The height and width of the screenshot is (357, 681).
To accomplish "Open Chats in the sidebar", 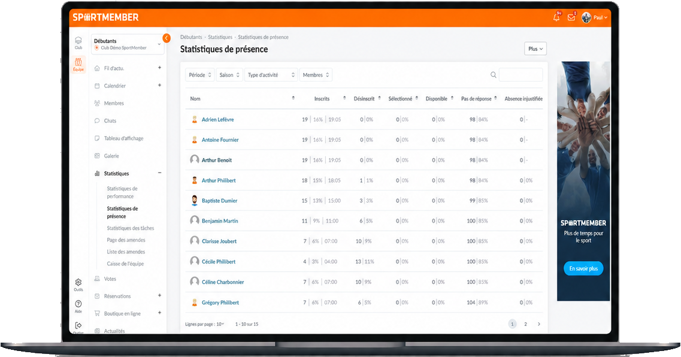I will (x=110, y=121).
